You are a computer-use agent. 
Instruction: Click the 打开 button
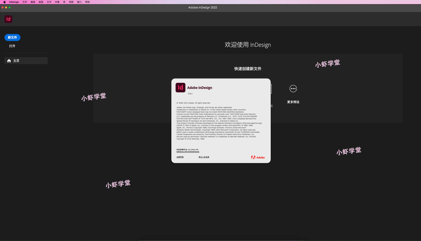[12, 46]
